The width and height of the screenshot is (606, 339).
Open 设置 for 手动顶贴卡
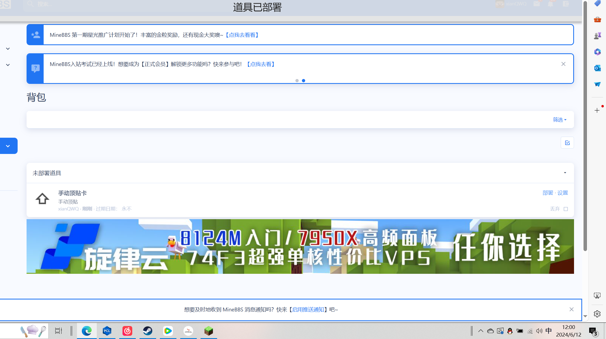(563, 193)
